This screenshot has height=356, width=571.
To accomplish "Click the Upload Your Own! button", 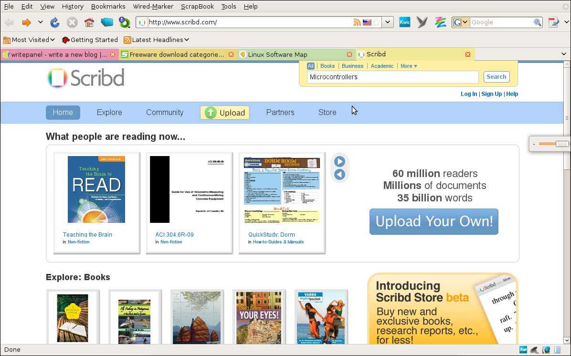I will point(434,221).
